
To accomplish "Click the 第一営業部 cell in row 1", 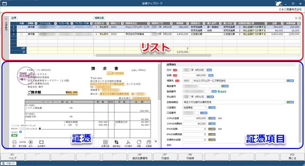I will (214, 27).
